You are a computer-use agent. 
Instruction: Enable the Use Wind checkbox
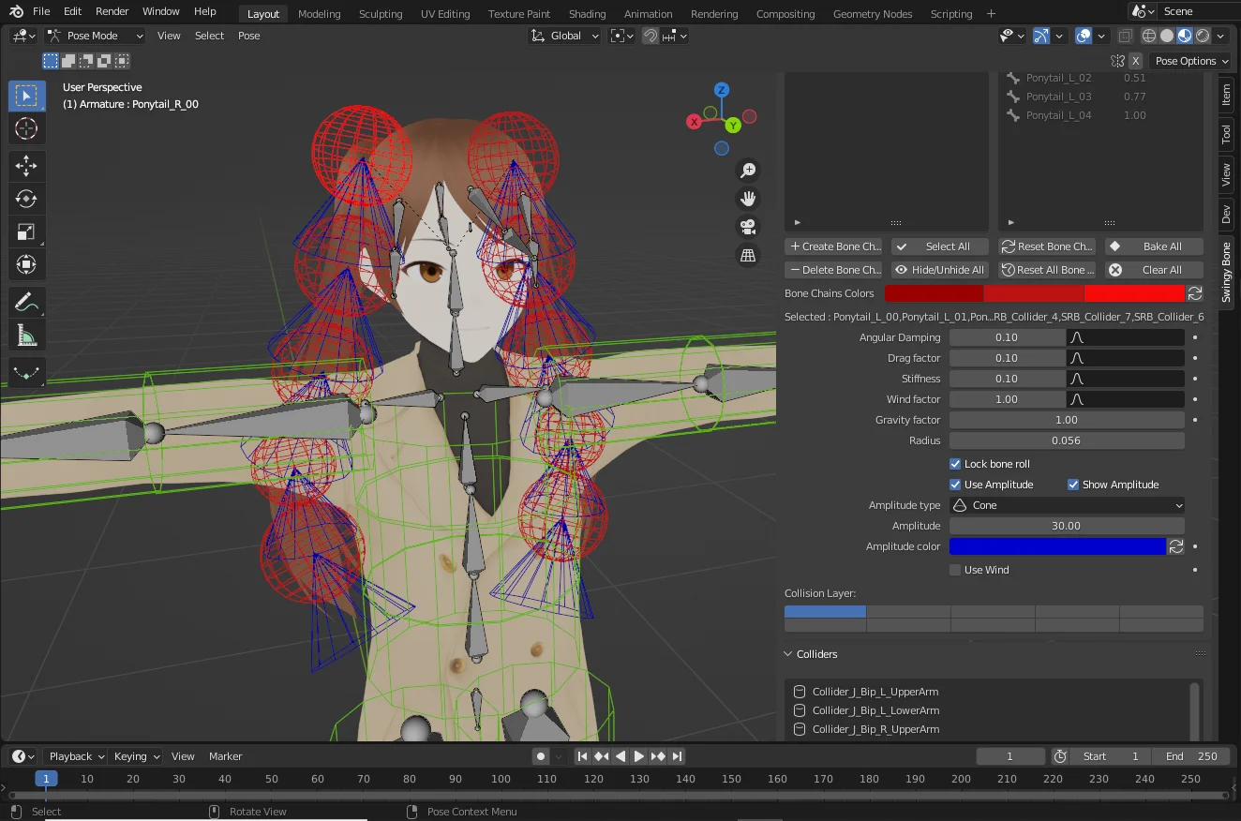pos(954,569)
